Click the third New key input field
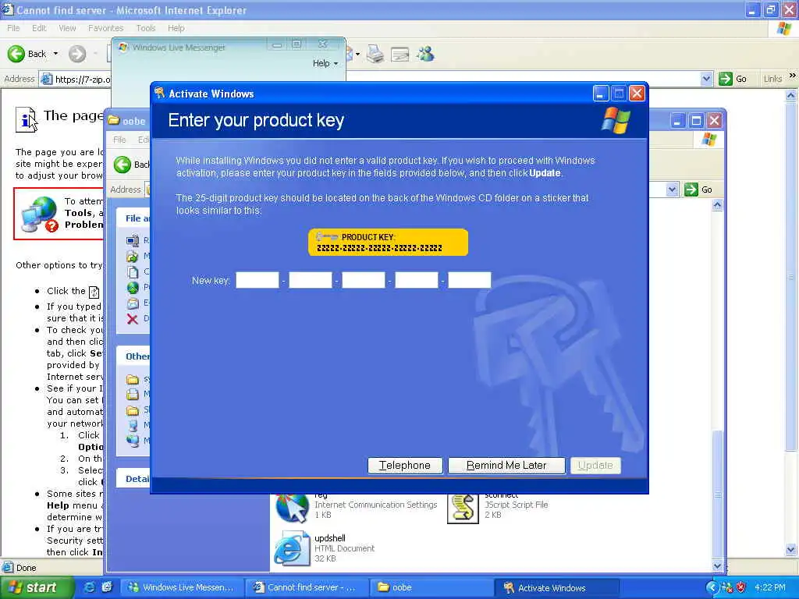799x599 pixels. click(364, 280)
